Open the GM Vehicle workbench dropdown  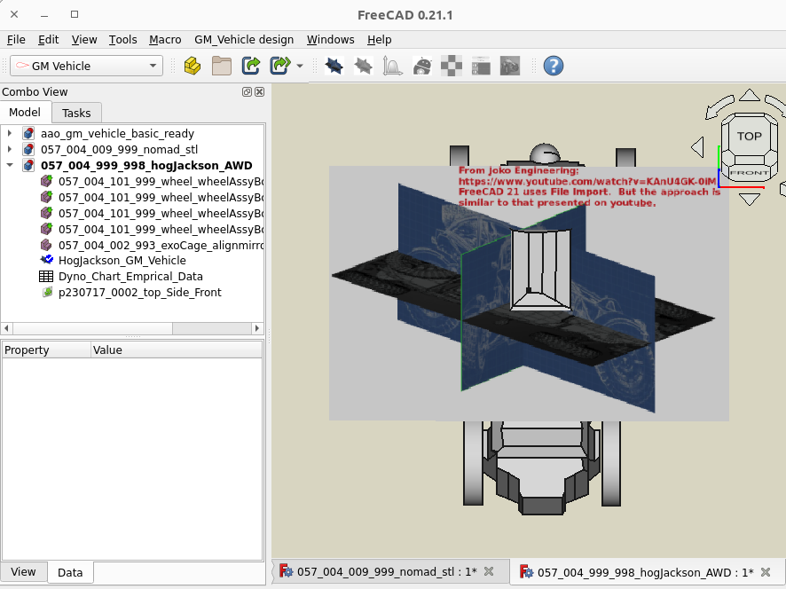[x=85, y=66]
